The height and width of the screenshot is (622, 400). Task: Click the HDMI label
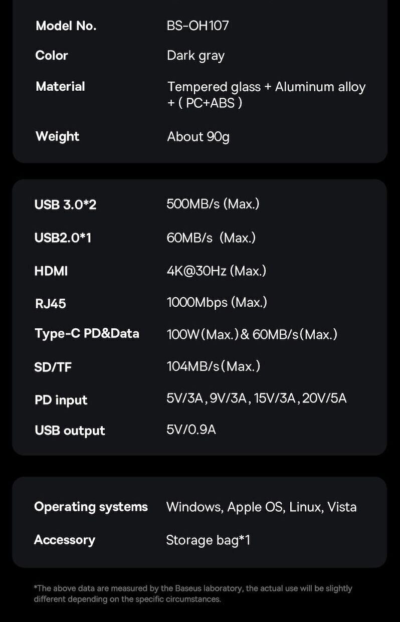[51, 271]
